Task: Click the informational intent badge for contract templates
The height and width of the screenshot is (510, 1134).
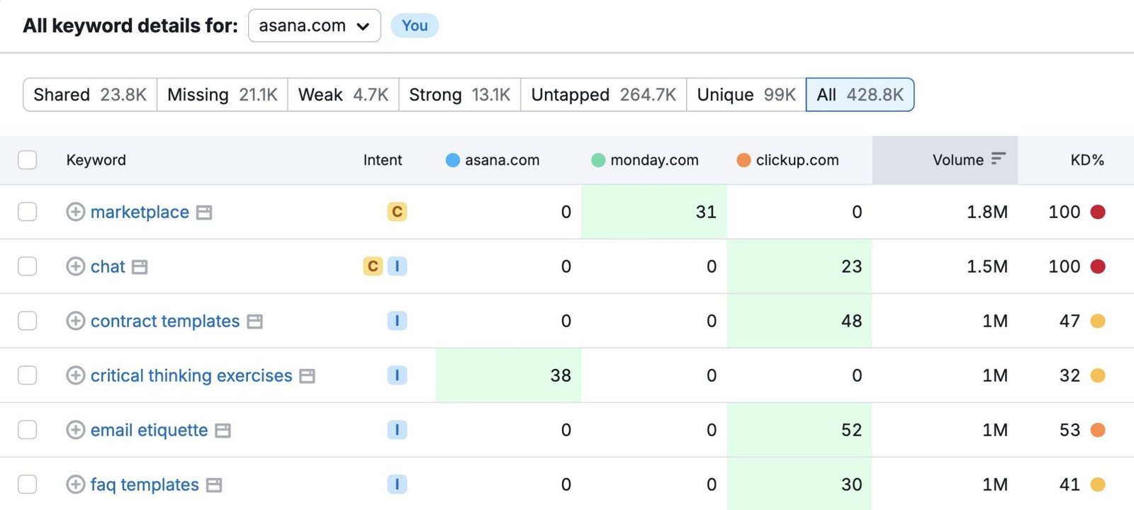Action: pyautogui.click(x=397, y=321)
